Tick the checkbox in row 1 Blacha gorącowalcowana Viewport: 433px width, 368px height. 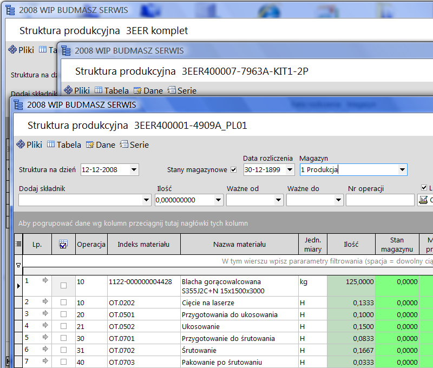tap(63, 285)
